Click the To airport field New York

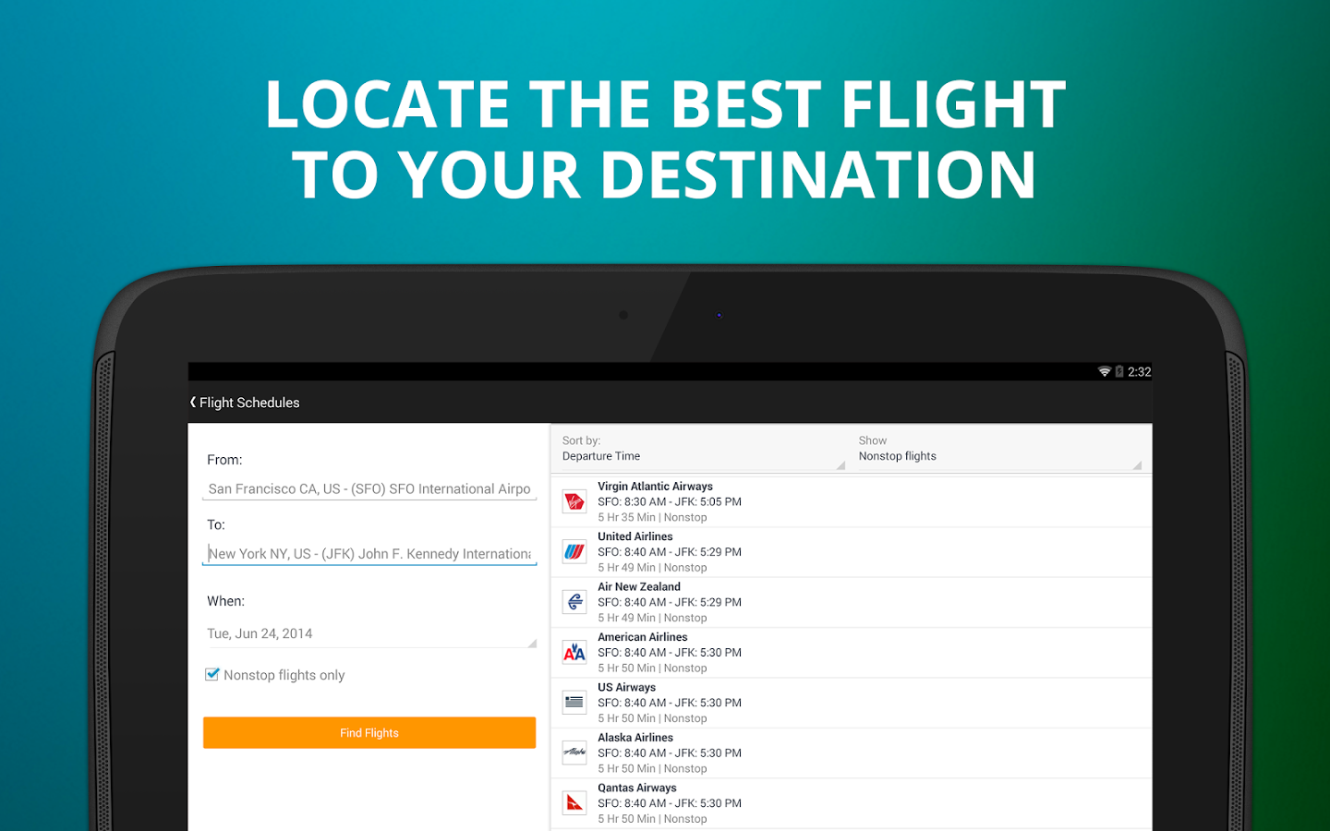pos(369,553)
